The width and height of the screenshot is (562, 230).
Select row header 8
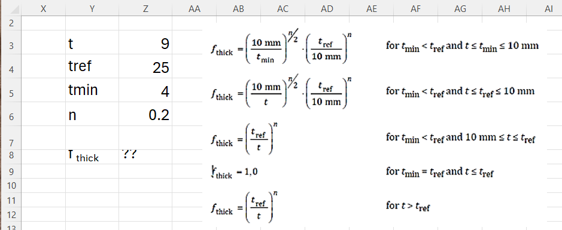click(x=11, y=157)
